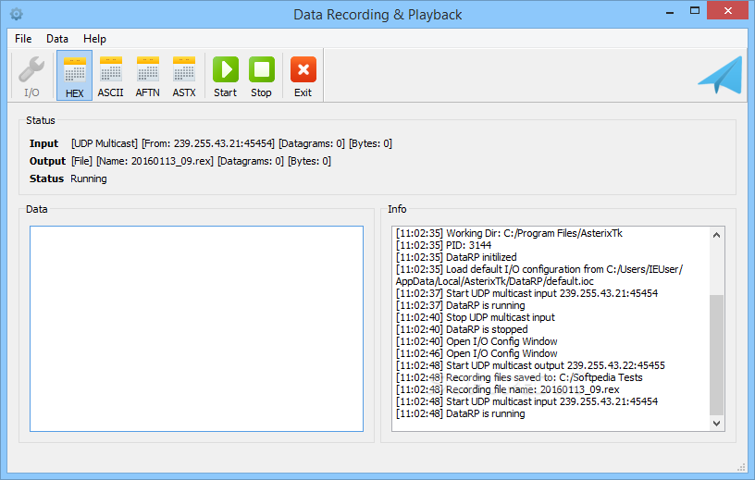Click the window resize grip corner

click(741, 467)
